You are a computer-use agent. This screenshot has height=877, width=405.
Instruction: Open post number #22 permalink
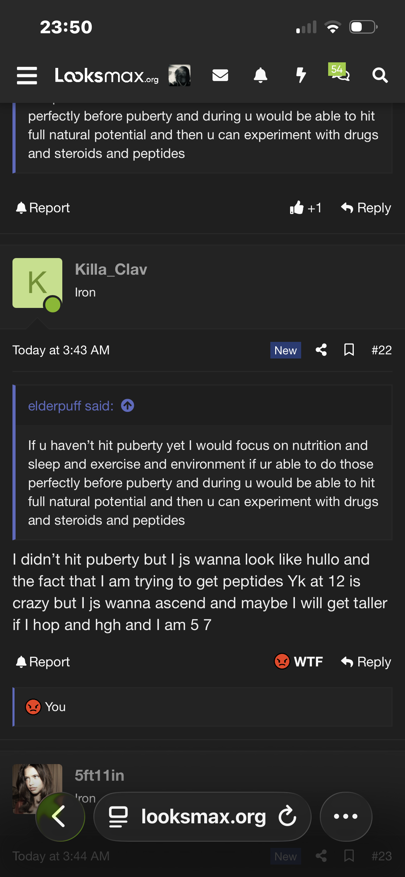coord(381,350)
